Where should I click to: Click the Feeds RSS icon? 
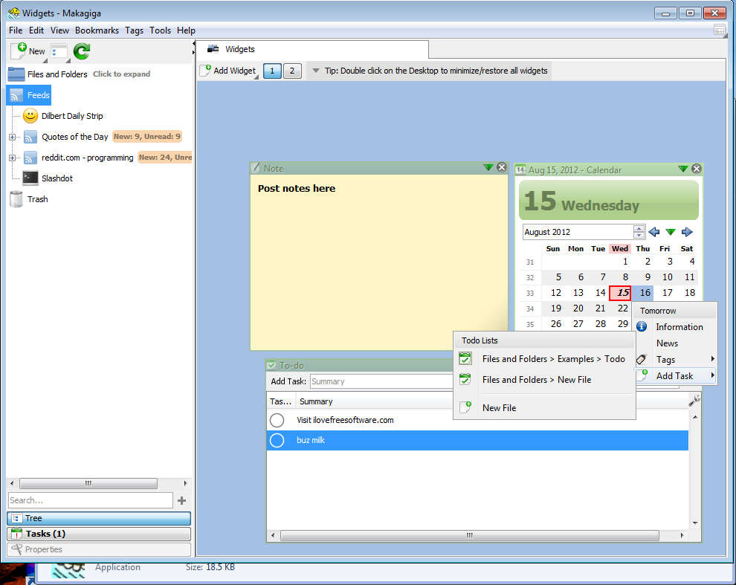point(16,95)
